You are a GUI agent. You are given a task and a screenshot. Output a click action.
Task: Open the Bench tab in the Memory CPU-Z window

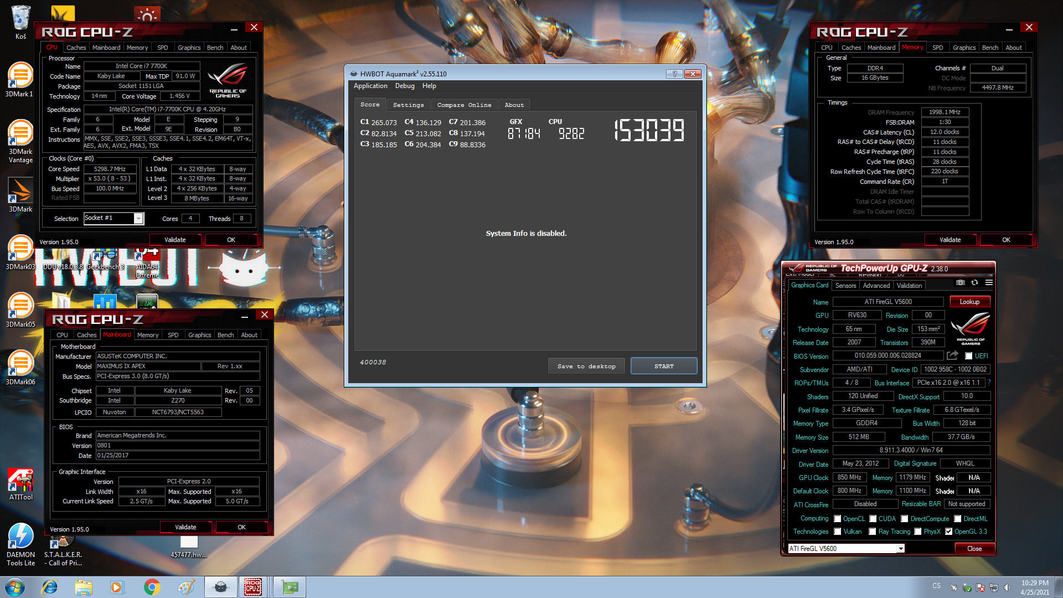990,48
